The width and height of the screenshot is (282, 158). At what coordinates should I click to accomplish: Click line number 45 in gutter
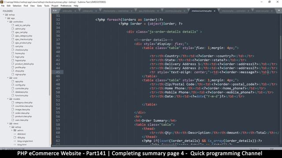pyautogui.click(x=58, y=72)
